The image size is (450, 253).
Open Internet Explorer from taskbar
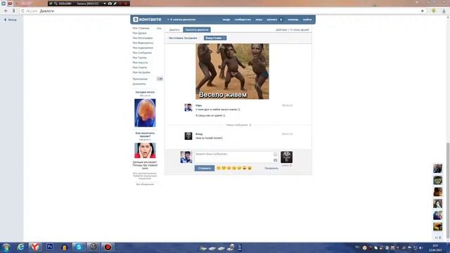click(20, 247)
